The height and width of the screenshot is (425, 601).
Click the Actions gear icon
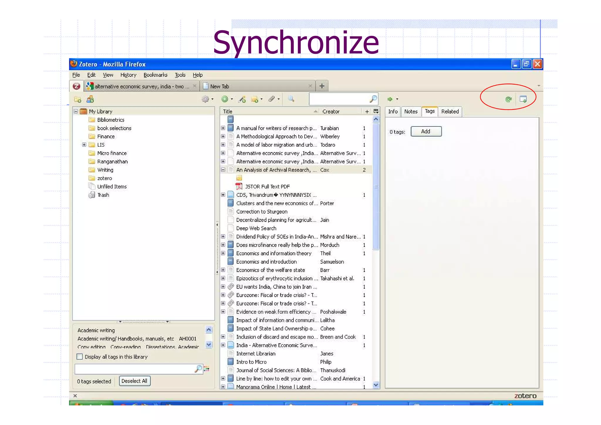[205, 99]
